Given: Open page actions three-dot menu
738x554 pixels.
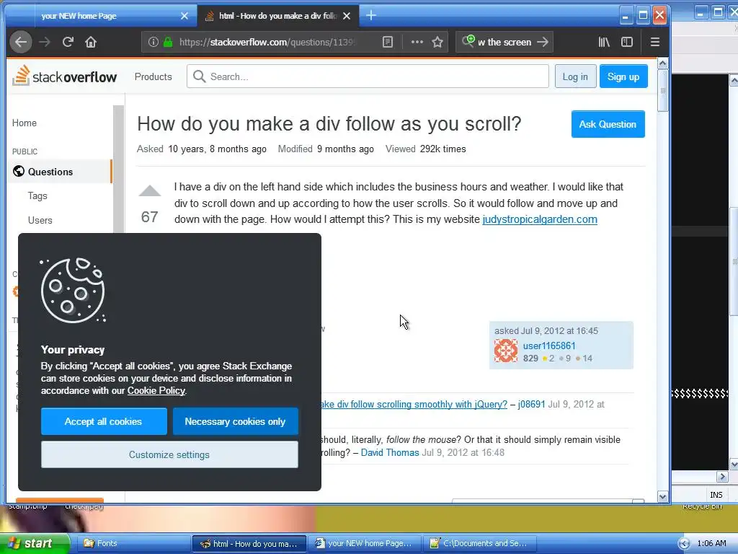Looking at the screenshot, I should (417, 42).
